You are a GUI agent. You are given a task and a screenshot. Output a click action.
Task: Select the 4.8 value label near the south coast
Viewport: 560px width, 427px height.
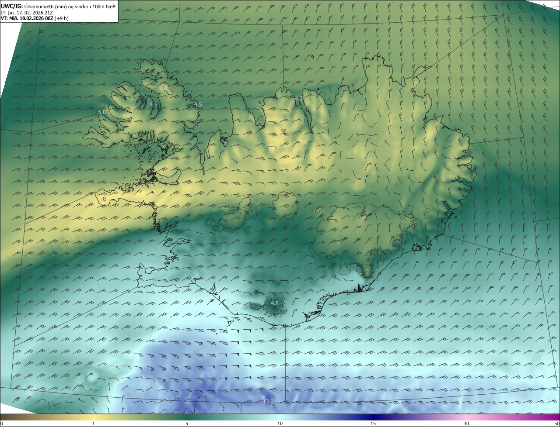click(x=275, y=303)
